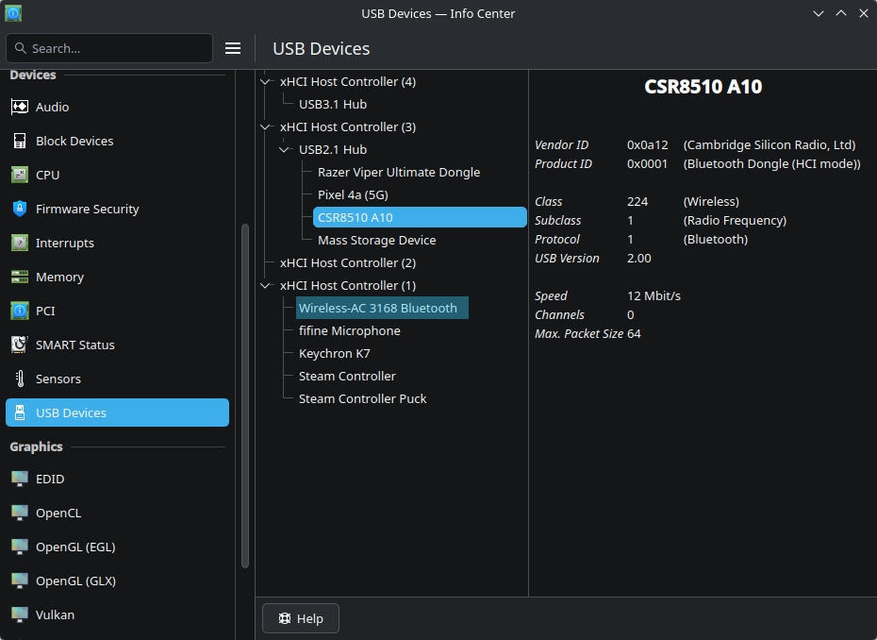Go to the CPU page
Viewport: 877px width, 640px height.
click(118, 175)
